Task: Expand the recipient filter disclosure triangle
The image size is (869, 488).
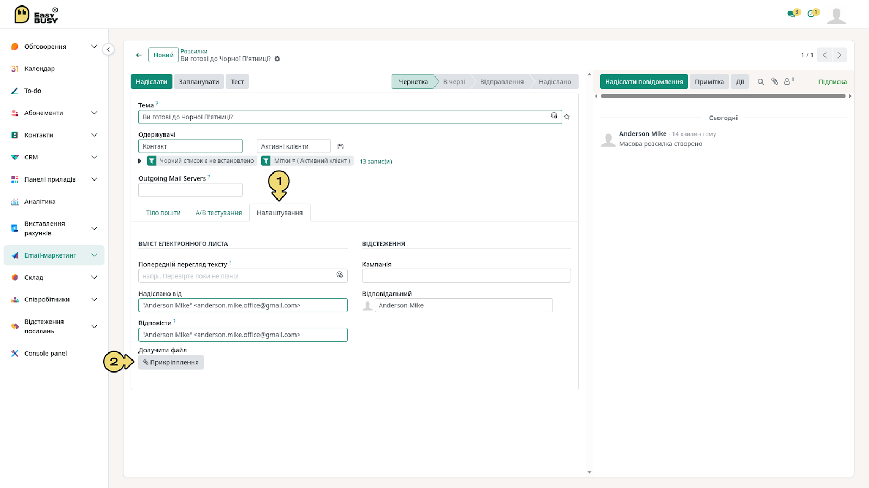Action: tap(140, 161)
